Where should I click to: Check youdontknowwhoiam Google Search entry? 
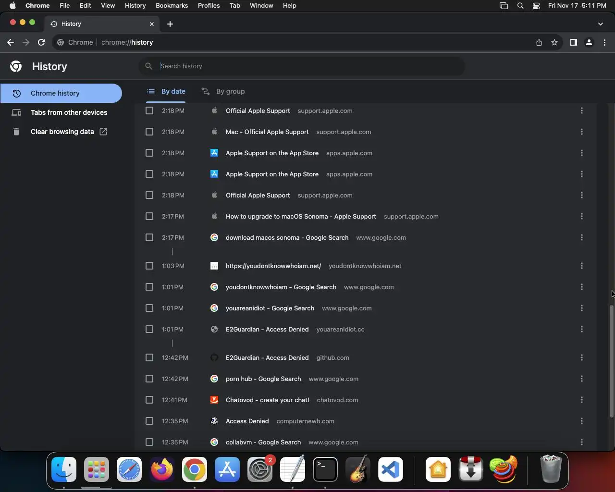click(x=149, y=287)
